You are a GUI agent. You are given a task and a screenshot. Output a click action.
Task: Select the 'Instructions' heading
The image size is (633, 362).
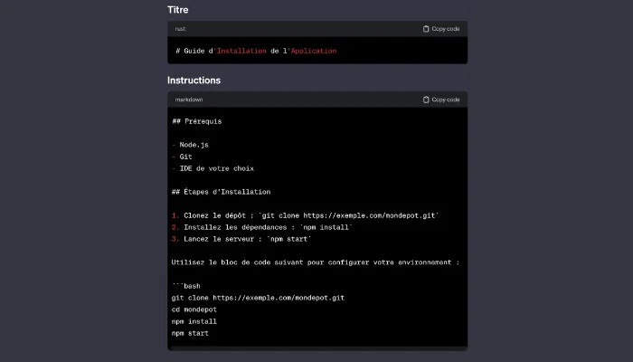pos(194,80)
